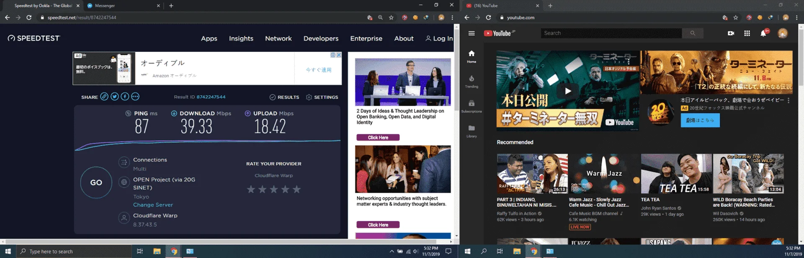
Task: Click the first Click Here ad button
Action: click(378, 138)
